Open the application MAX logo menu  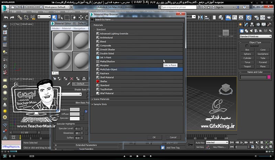pyautogui.click(x=5, y=9)
